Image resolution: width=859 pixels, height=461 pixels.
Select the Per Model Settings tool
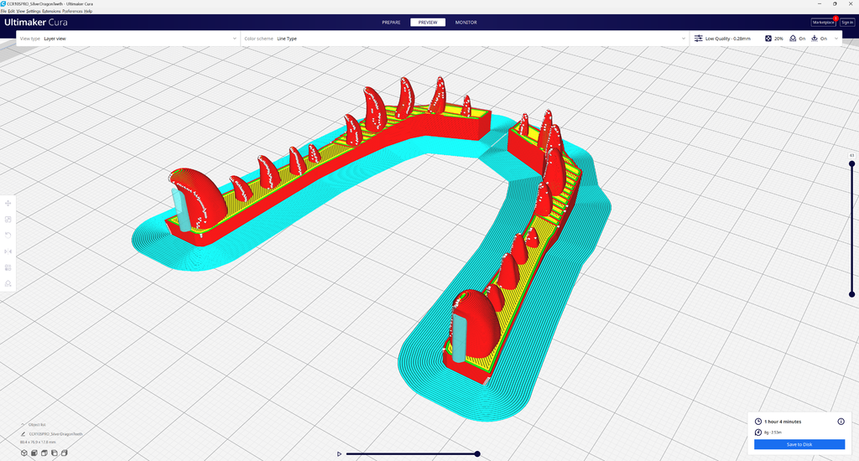click(8, 267)
